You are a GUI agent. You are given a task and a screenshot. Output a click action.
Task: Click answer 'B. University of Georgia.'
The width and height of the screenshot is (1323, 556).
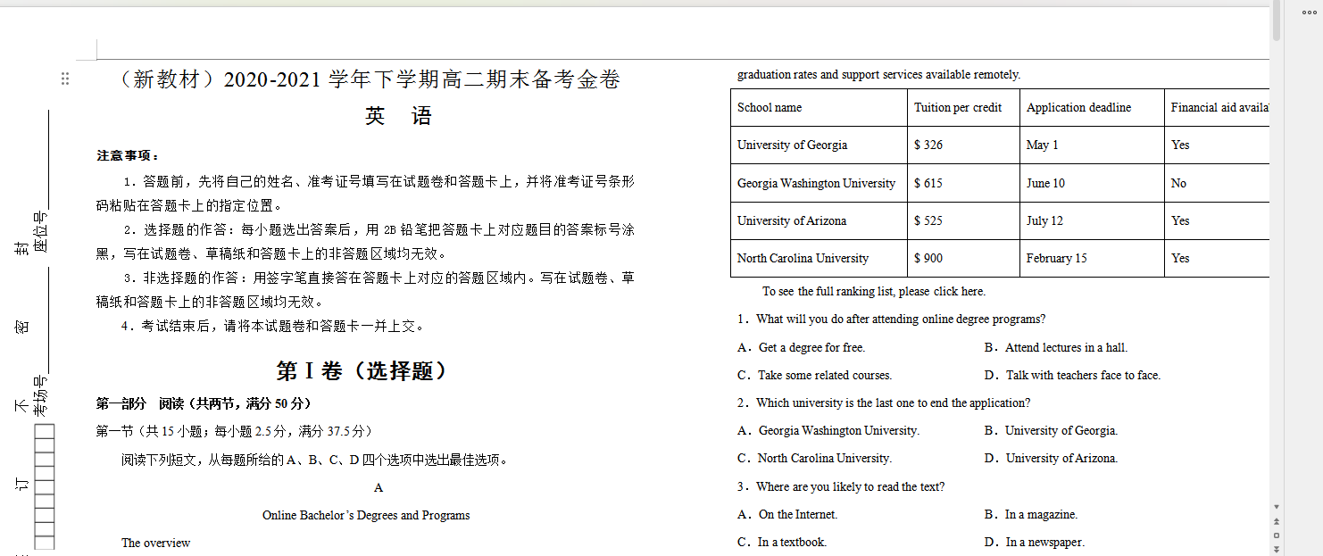click(1051, 430)
